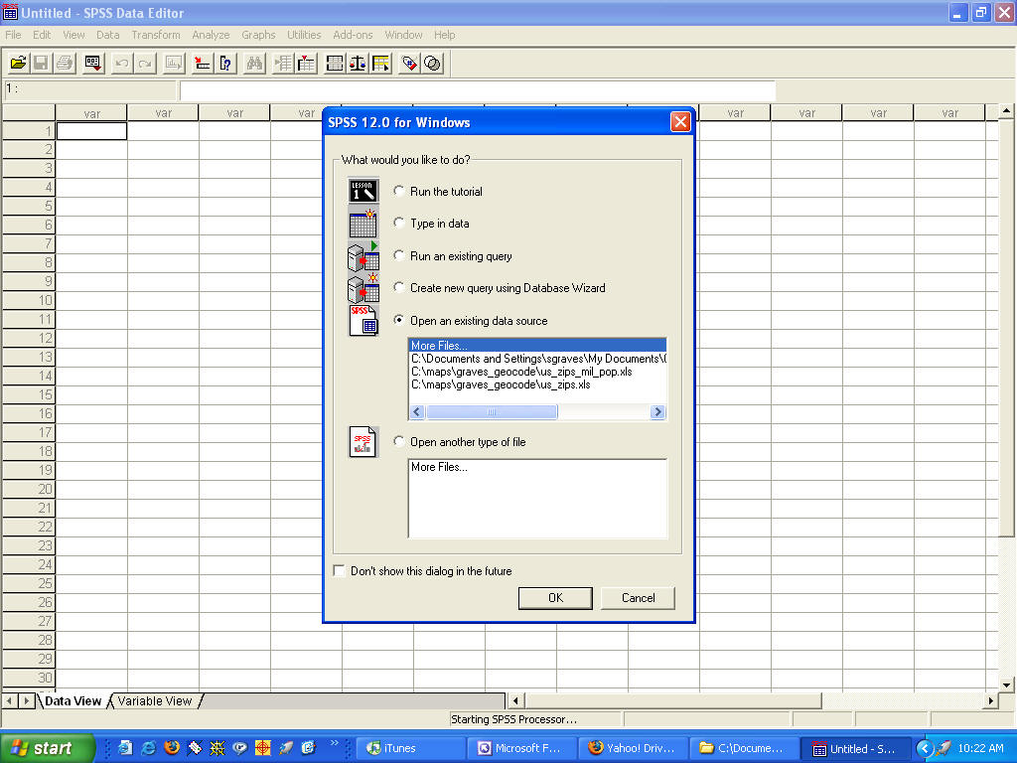Open the Graphs menu
The width and height of the screenshot is (1017, 763).
coord(258,35)
